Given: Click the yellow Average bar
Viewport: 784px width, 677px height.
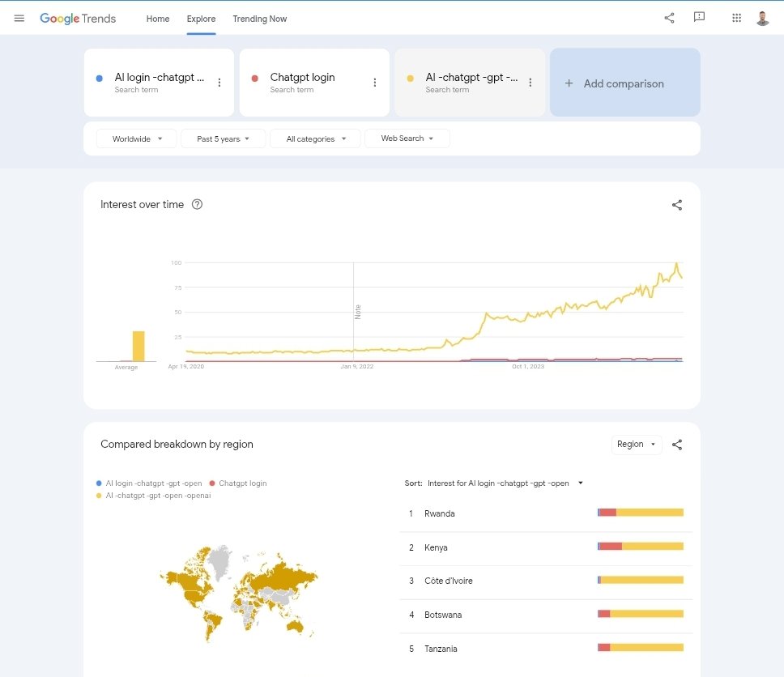Looking at the screenshot, I should 138,346.
